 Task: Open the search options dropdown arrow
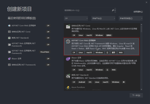pos(115,10)
